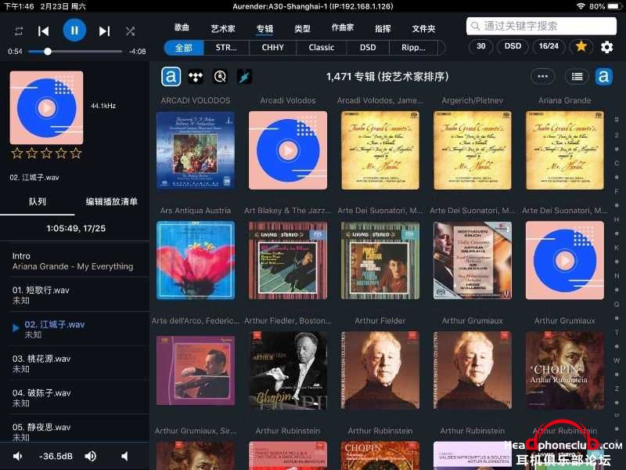Image resolution: width=626 pixels, height=470 pixels.
Task: Switch to the 艺术家 artists tab
Action: coord(223,28)
